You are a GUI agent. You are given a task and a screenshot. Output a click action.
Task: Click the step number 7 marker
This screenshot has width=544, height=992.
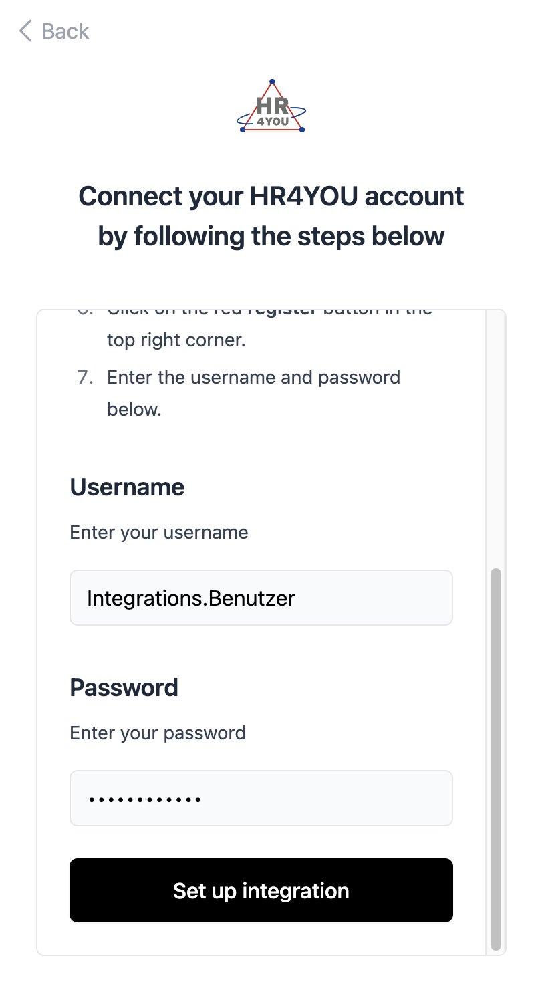[x=85, y=377]
